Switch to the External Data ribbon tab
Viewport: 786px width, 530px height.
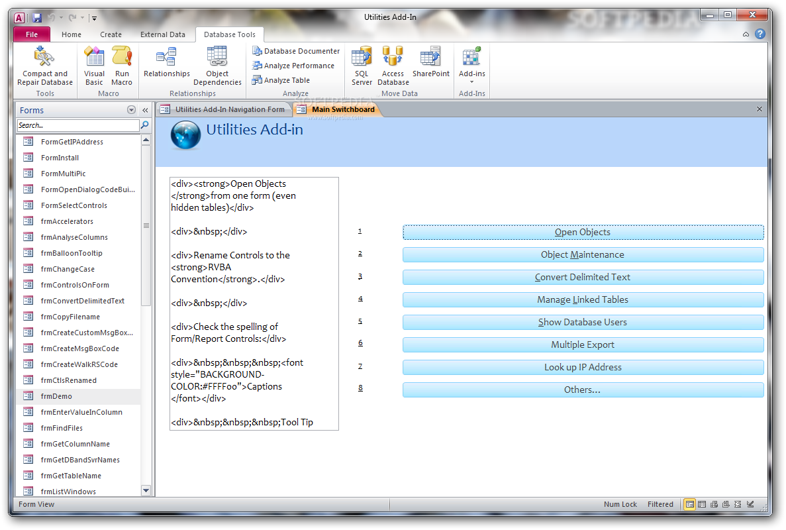pyautogui.click(x=162, y=34)
